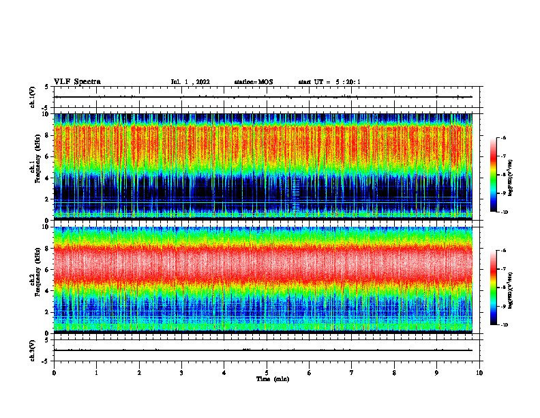Image resolution: width=540 pixels, height=418 pixels.
Task: Click the ch.2 color bar PSD unit label
Action: click(x=511, y=290)
